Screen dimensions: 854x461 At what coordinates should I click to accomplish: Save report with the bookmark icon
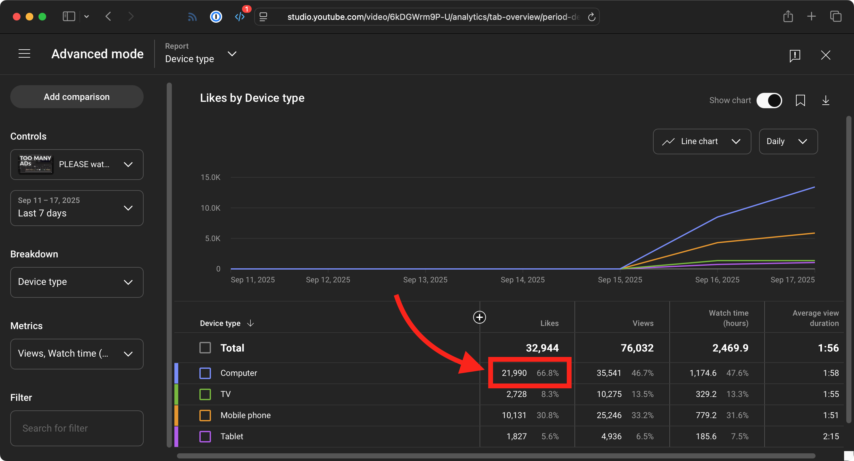(800, 100)
